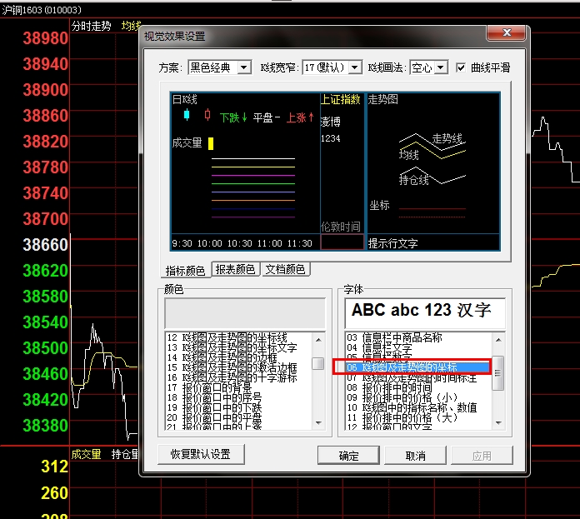Open the 方案 scheme dropdown
The width and height of the screenshot is (580, 519).
point(244,67)
